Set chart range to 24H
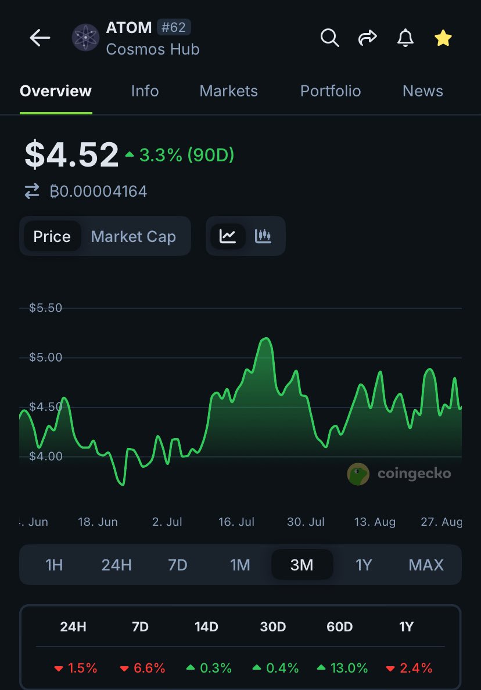 pos(116,565)
